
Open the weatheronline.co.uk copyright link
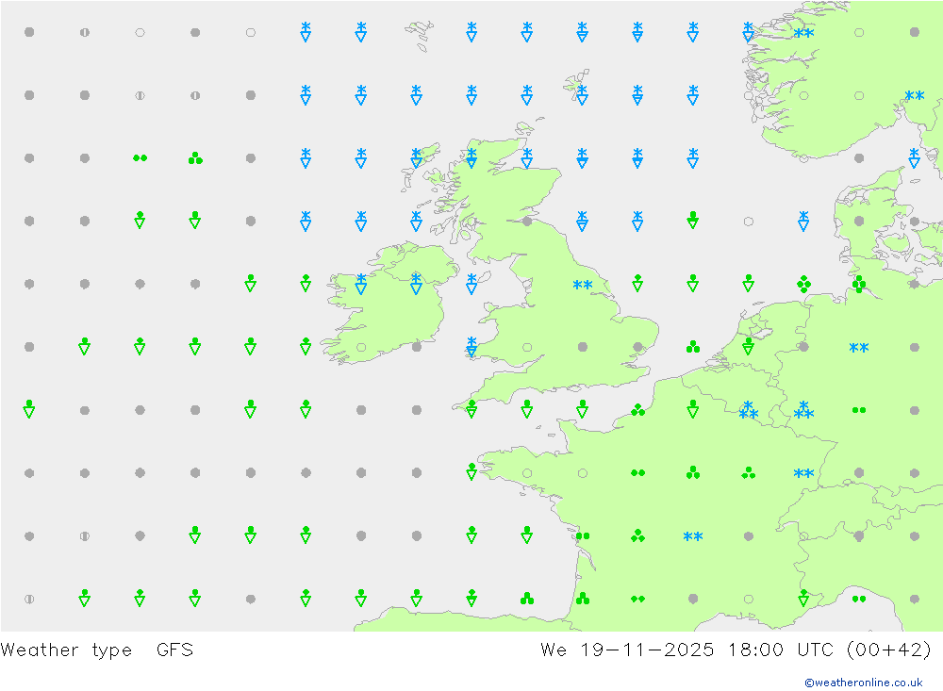[x=864, y=682]
